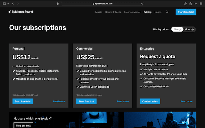This screenshot has width=205, height=128.
Task: Switch price display to Monthly
Action: (189, 29)
